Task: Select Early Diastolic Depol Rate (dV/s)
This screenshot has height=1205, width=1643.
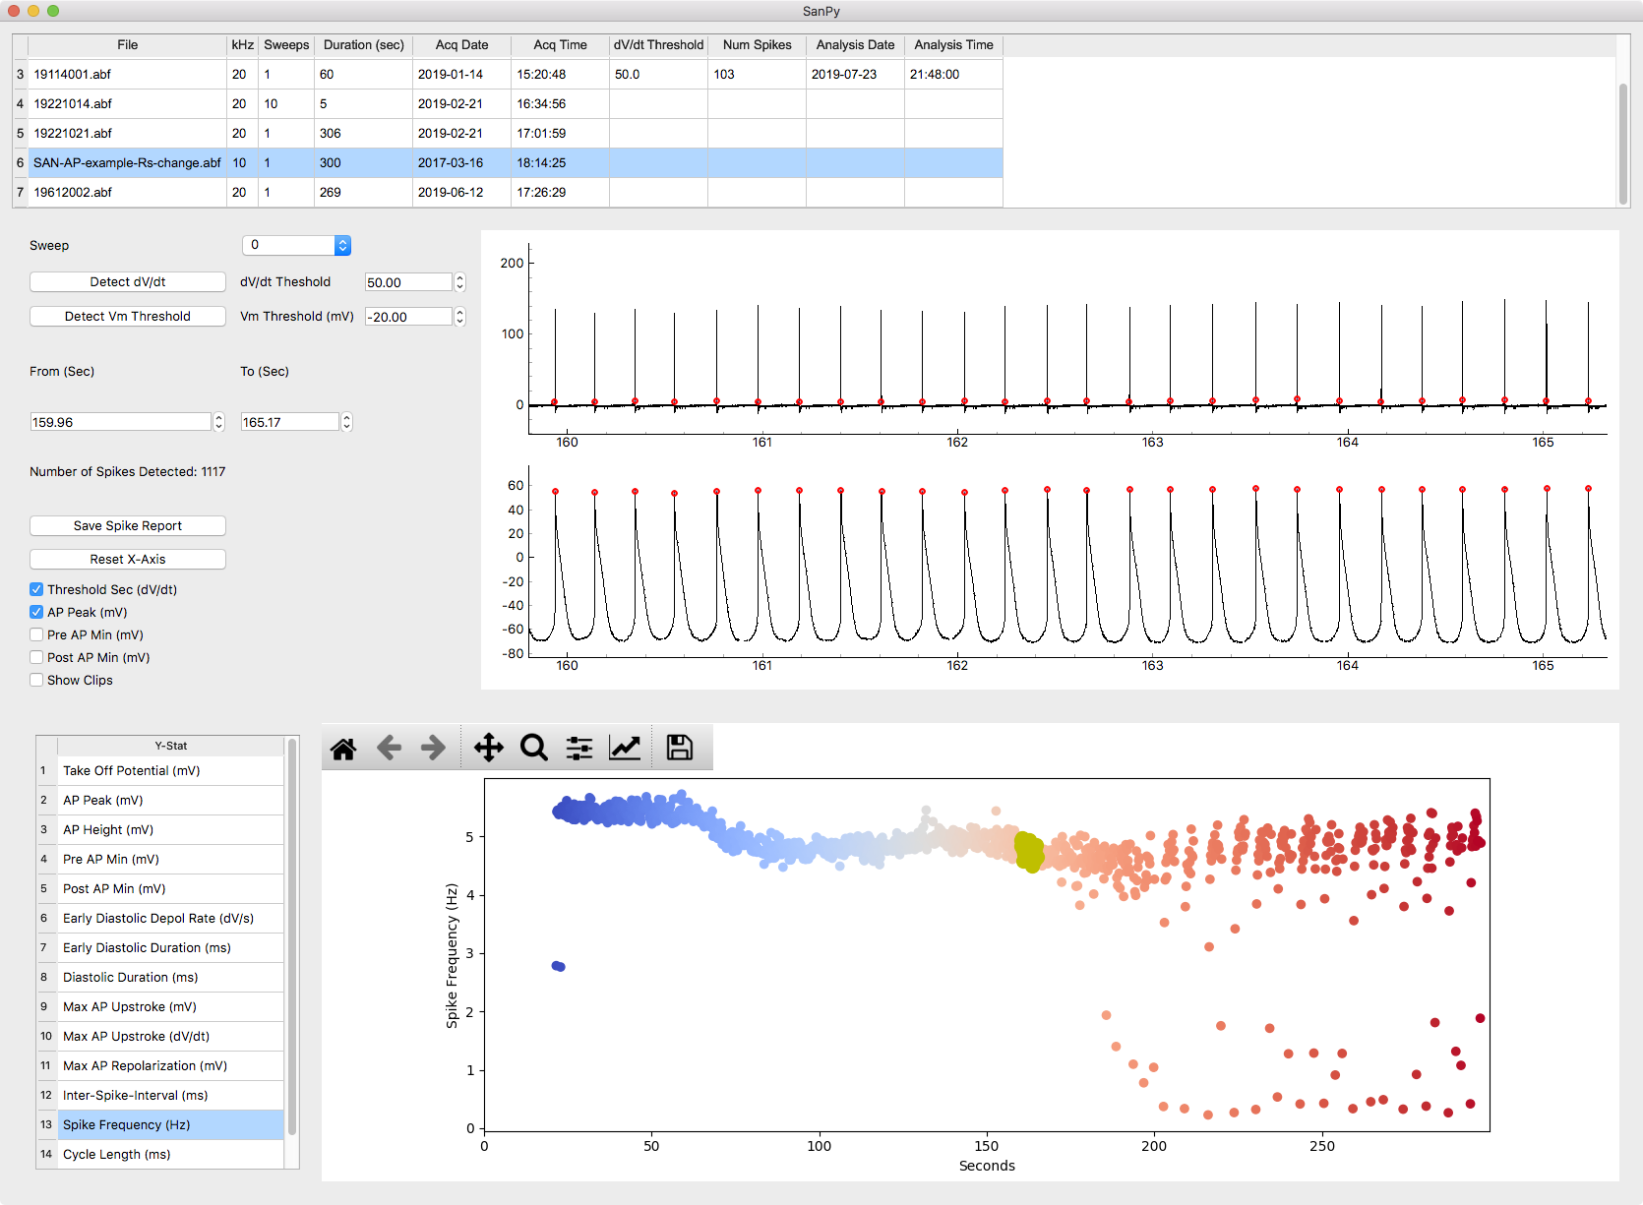Action: 170,919
